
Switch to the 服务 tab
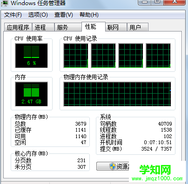point(68,27)
